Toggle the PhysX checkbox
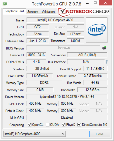This screenshot has width=114, height=141. coord(63,125)
